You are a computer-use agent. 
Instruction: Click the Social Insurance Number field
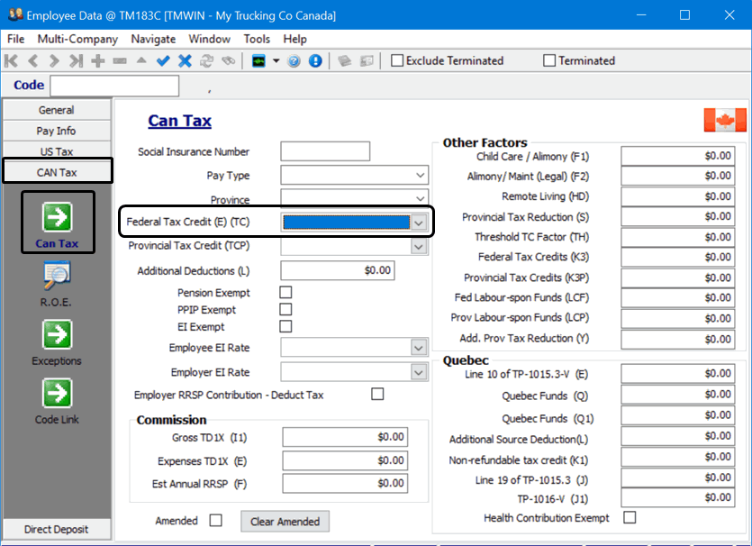[x=325, y=151]
